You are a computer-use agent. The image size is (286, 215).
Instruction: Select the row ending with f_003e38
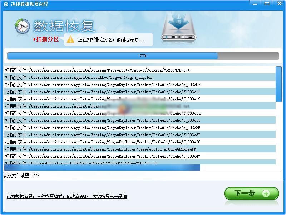click(140, 142)
